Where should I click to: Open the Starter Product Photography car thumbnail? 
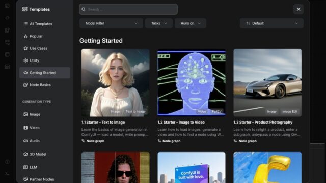267,82
